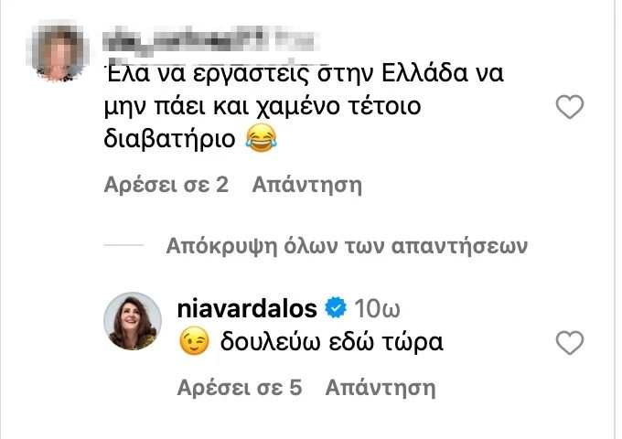Like niavardalos's reply with the heart
622x439 pixels.
click(x=570, y=343)
